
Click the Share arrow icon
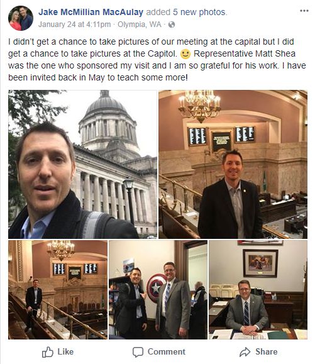pos(245,352)
